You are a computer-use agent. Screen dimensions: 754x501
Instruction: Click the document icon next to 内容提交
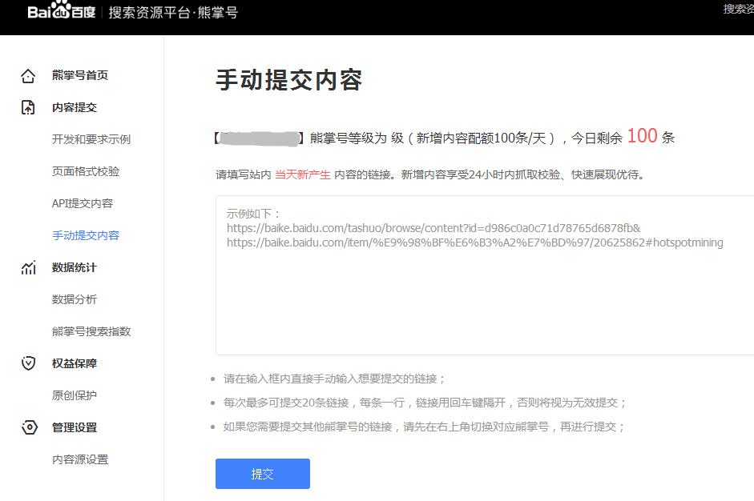tap(26, 106)
